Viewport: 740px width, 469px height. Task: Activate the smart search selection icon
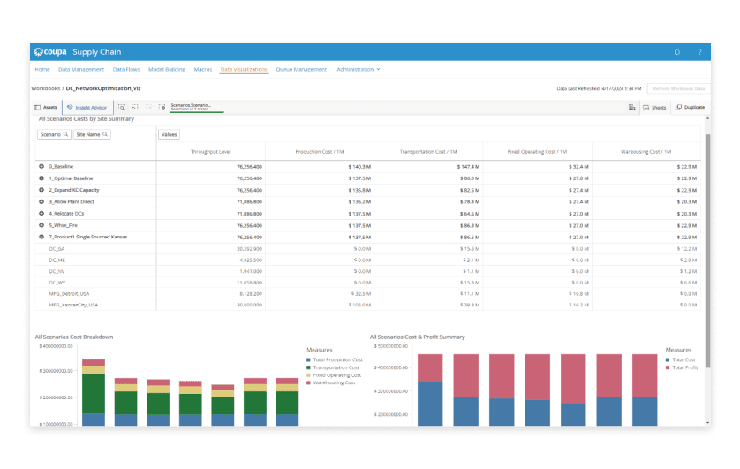click(x=121, y=108)
